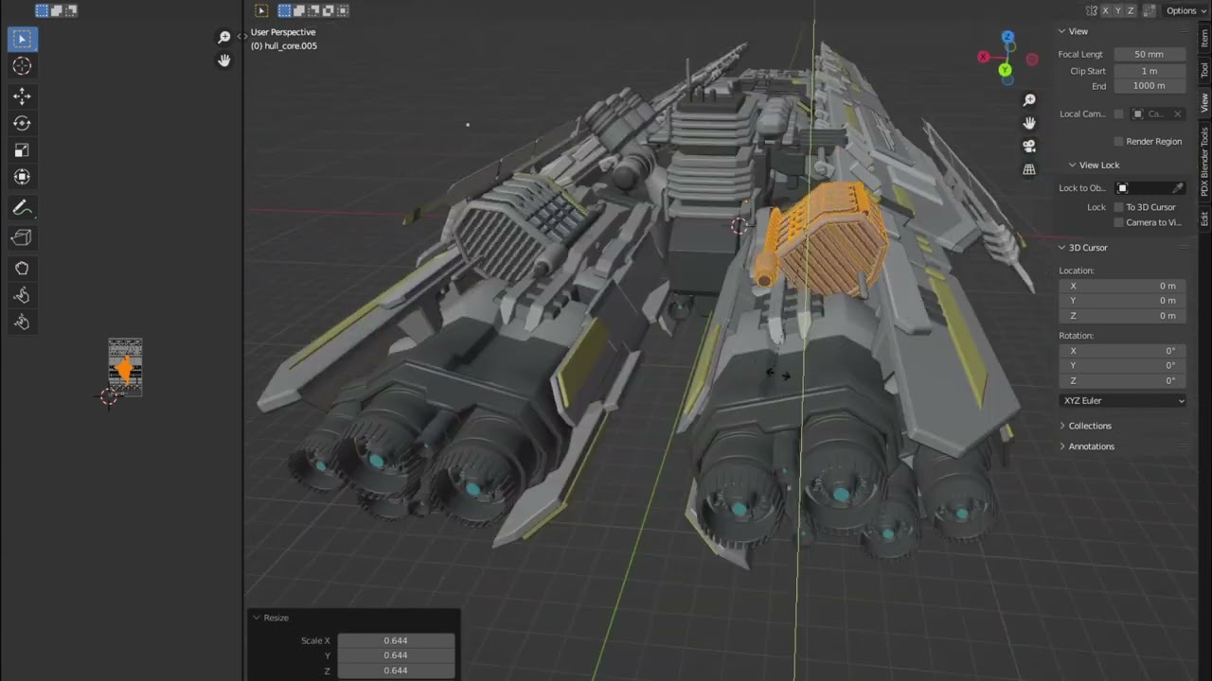1212x681 pixels.
Task: Toggle the butterfly mirror icon
Action: coord(1091,10)
